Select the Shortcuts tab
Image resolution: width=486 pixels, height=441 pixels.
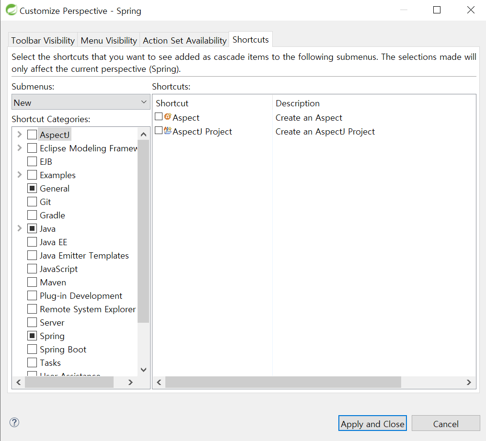251,39
